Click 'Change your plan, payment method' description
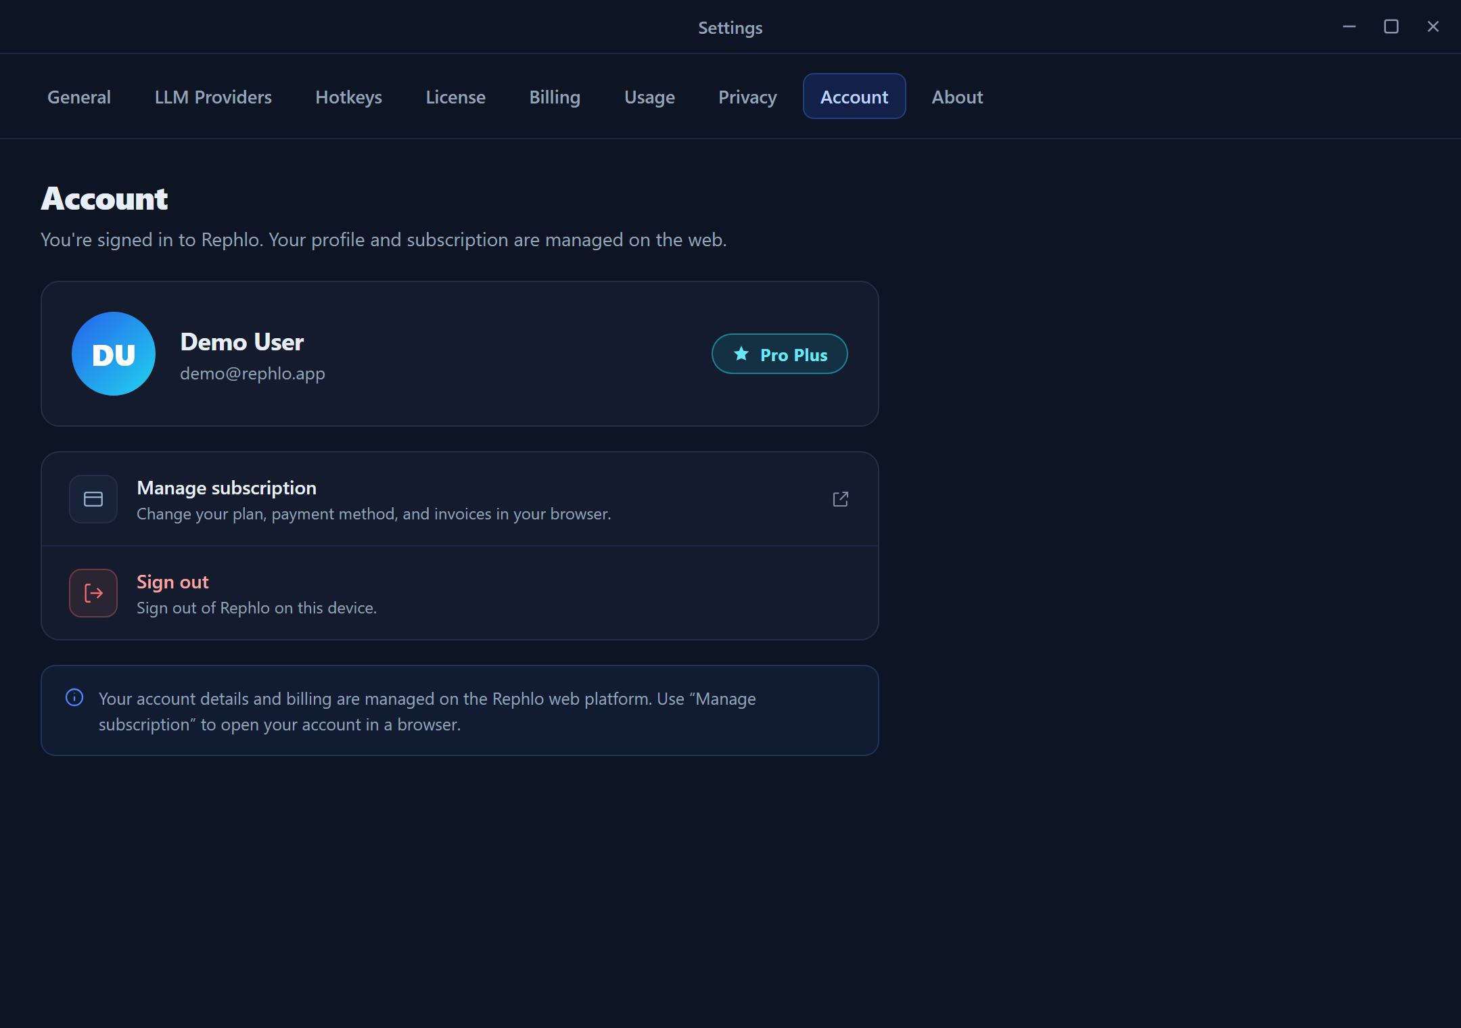The height and width of the screenshot is (1028, 1461). (373, 514)
